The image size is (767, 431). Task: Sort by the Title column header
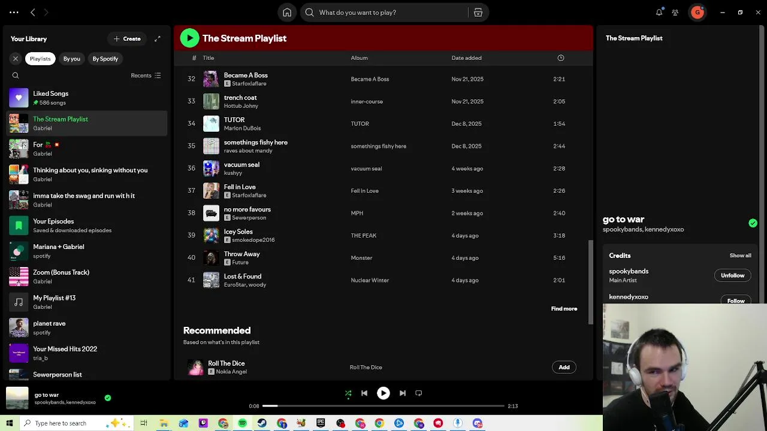tap(209, 58)
